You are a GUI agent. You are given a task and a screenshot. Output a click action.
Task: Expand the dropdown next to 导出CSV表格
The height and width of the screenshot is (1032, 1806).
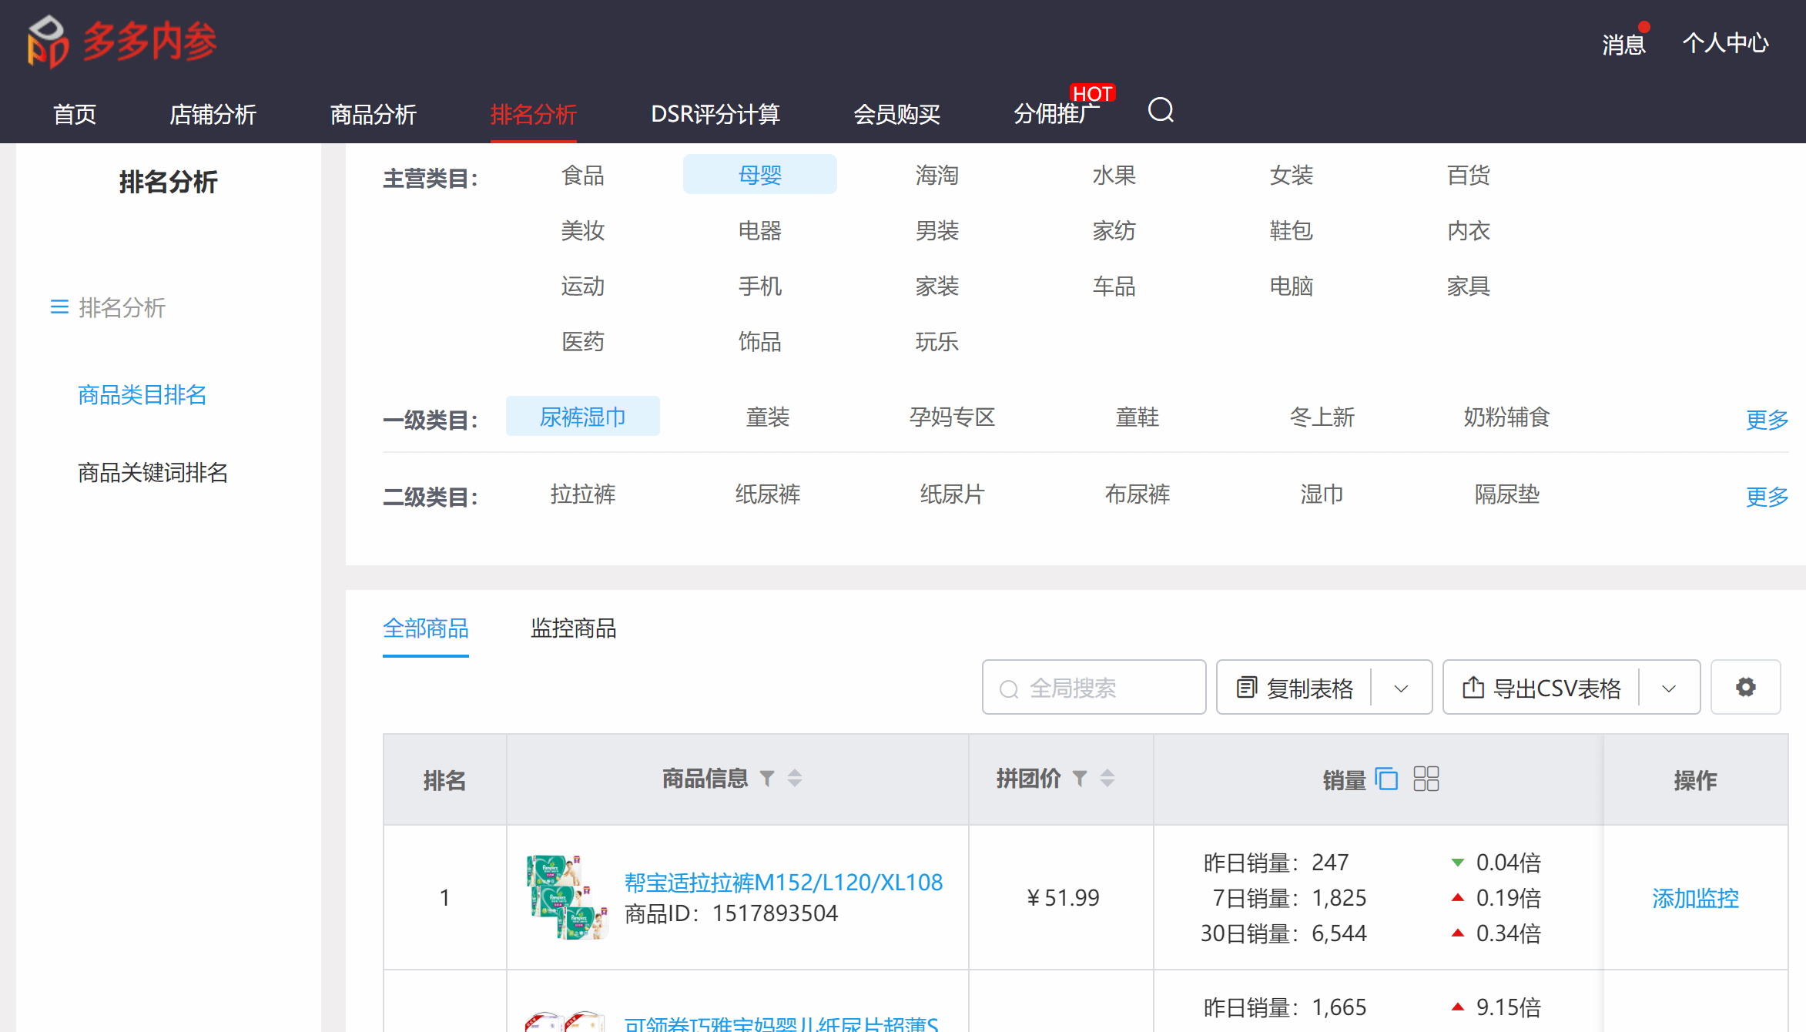(x=1668, y=687)
